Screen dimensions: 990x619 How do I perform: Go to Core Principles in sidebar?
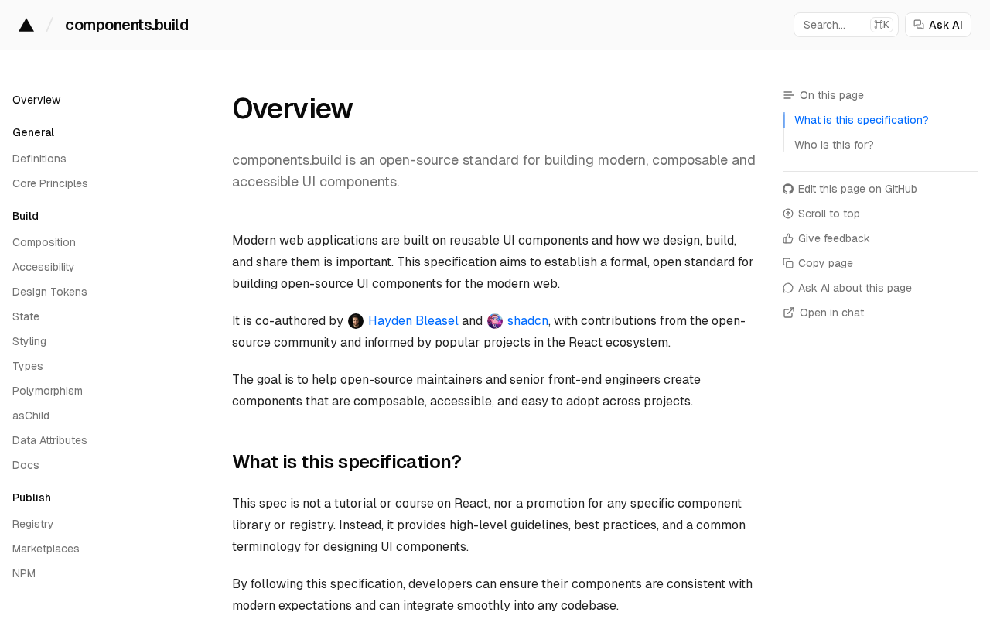pos(50,183)
